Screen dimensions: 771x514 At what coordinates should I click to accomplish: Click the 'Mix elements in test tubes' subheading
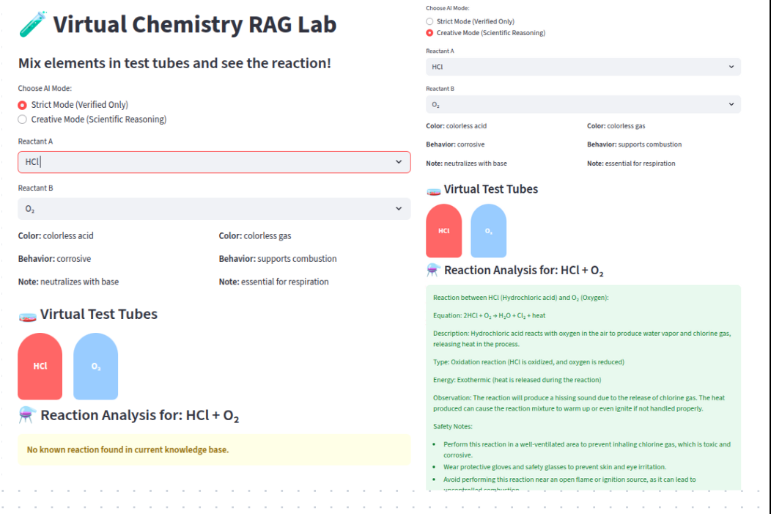click(x=174, y=64)
